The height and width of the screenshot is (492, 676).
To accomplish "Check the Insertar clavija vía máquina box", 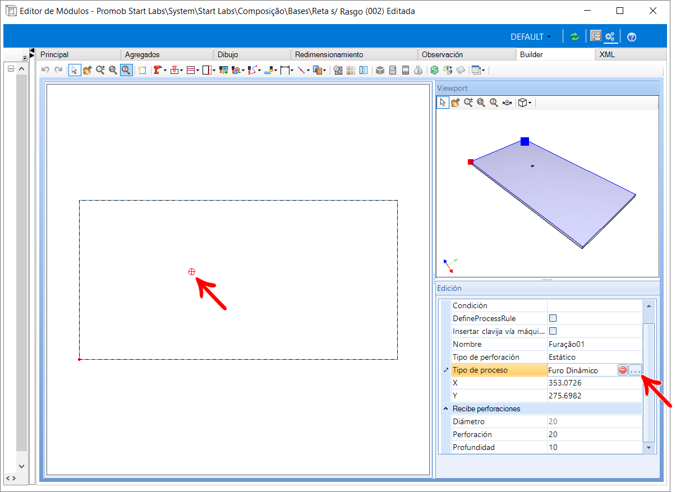I will point(553,331).
